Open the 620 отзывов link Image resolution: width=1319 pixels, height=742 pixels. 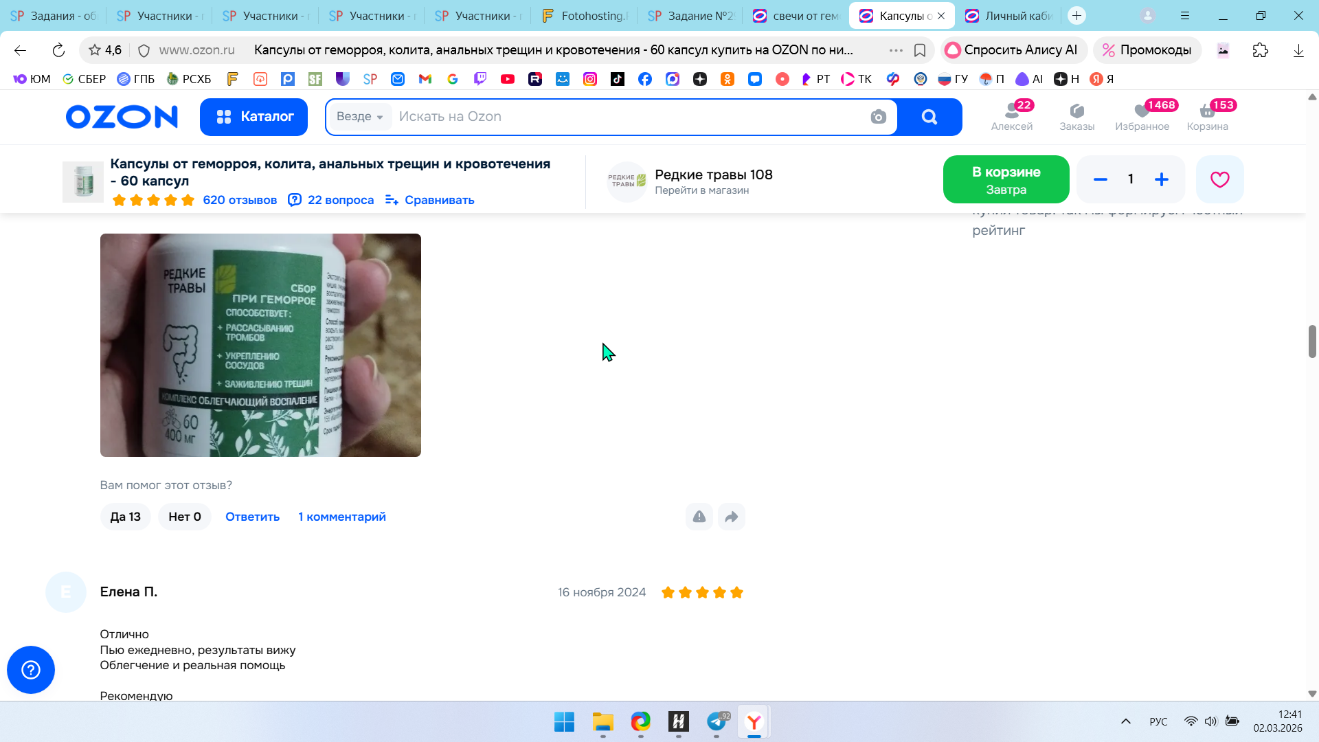(x=240, y=200)
